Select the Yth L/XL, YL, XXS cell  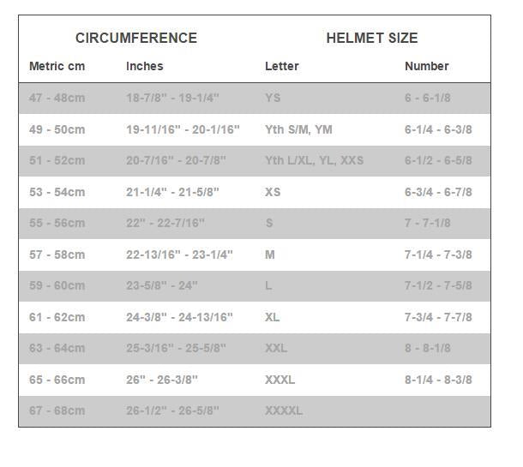(x=314, y=160)
